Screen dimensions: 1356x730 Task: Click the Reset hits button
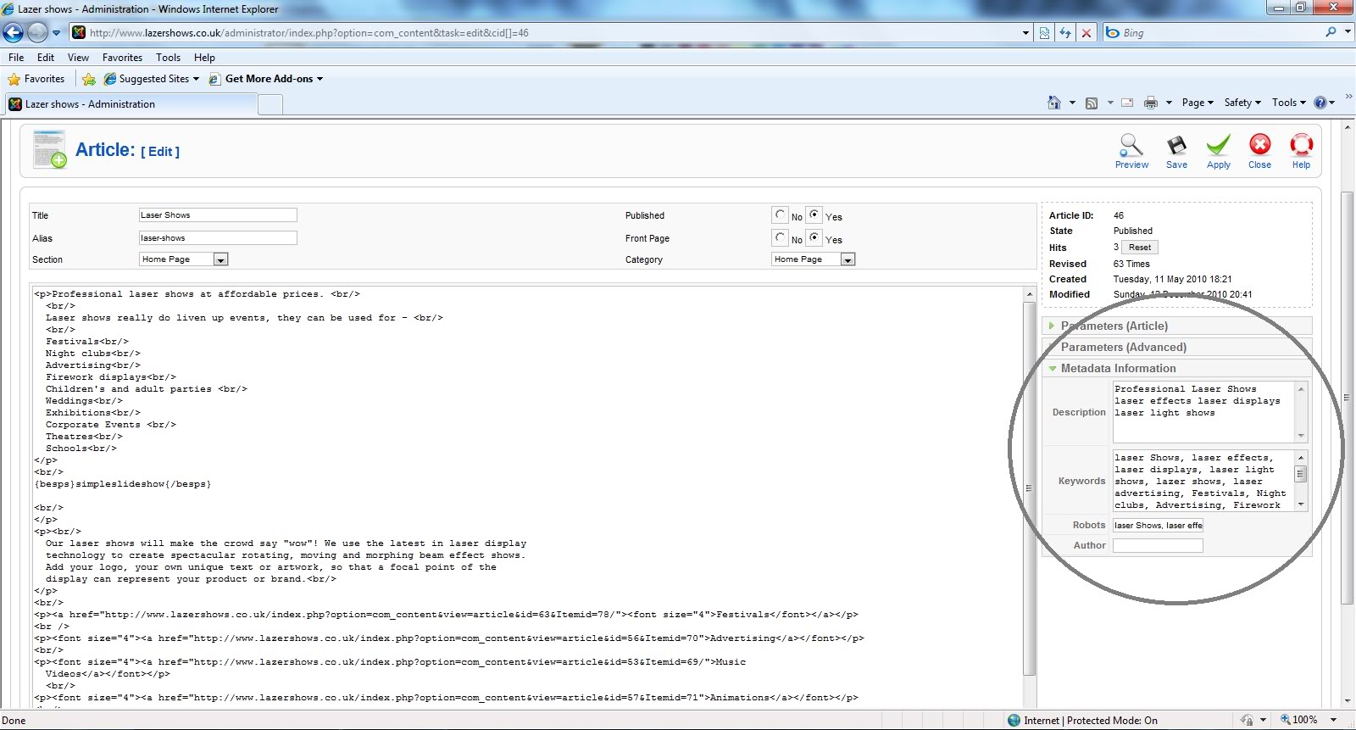tap(1139, 248)
